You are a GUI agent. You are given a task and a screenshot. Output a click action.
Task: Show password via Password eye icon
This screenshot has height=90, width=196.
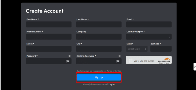click(68, 61)
